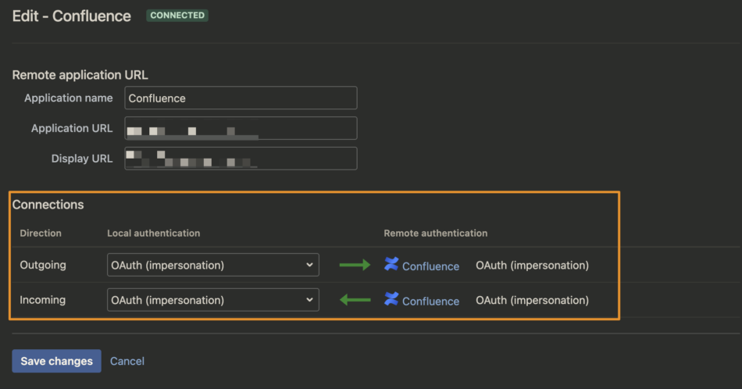Click the CONNECTED status badge
This screenshot has width=742, height=389.
(177, 16)
